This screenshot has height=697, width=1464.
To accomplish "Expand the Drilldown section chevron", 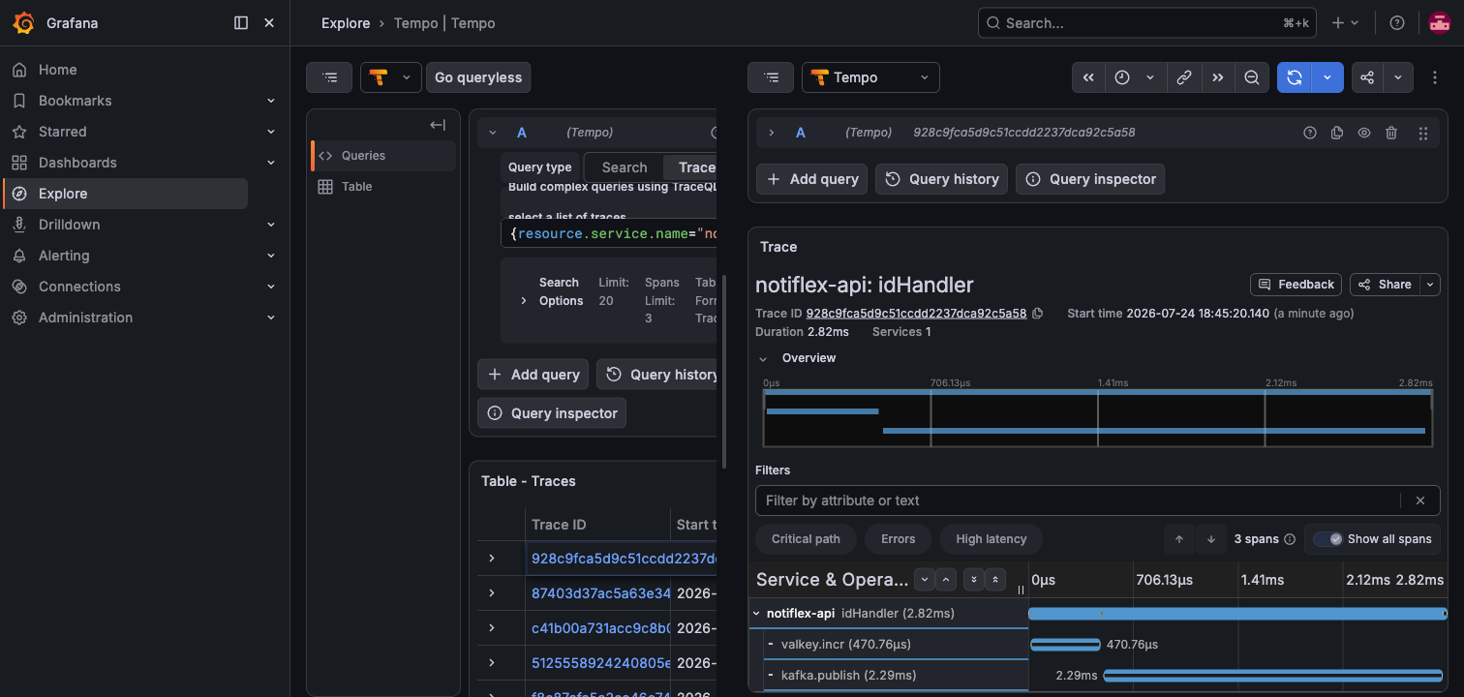I will (x=271, y=225).
